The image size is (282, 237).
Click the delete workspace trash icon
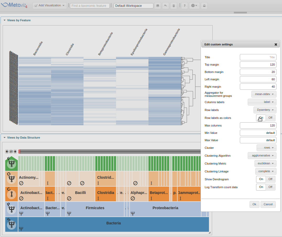pos(174,6)
